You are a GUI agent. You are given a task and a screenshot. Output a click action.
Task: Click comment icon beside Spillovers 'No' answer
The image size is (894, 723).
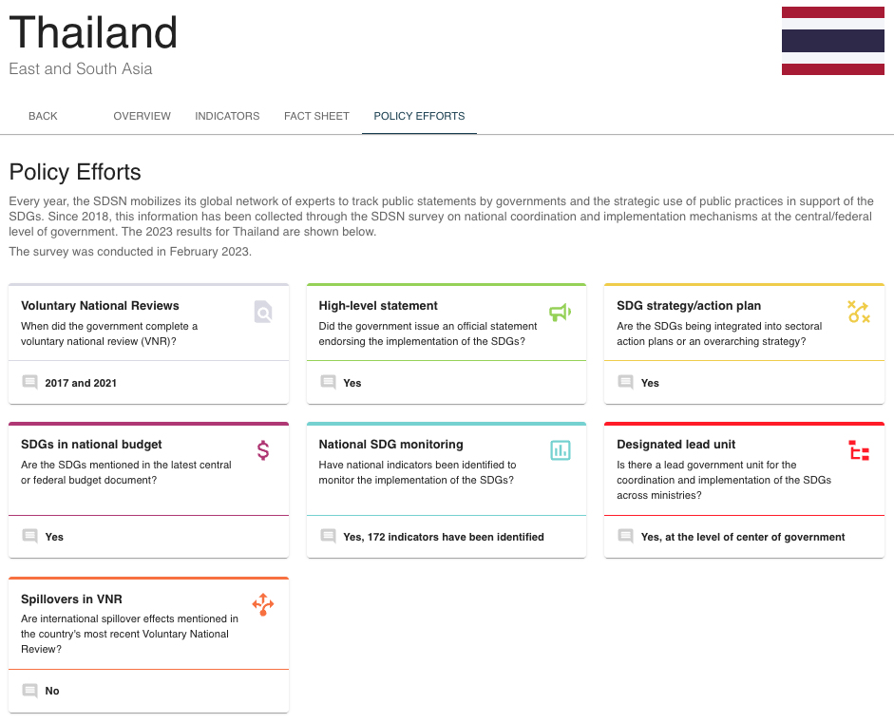[x=29, y=691]
